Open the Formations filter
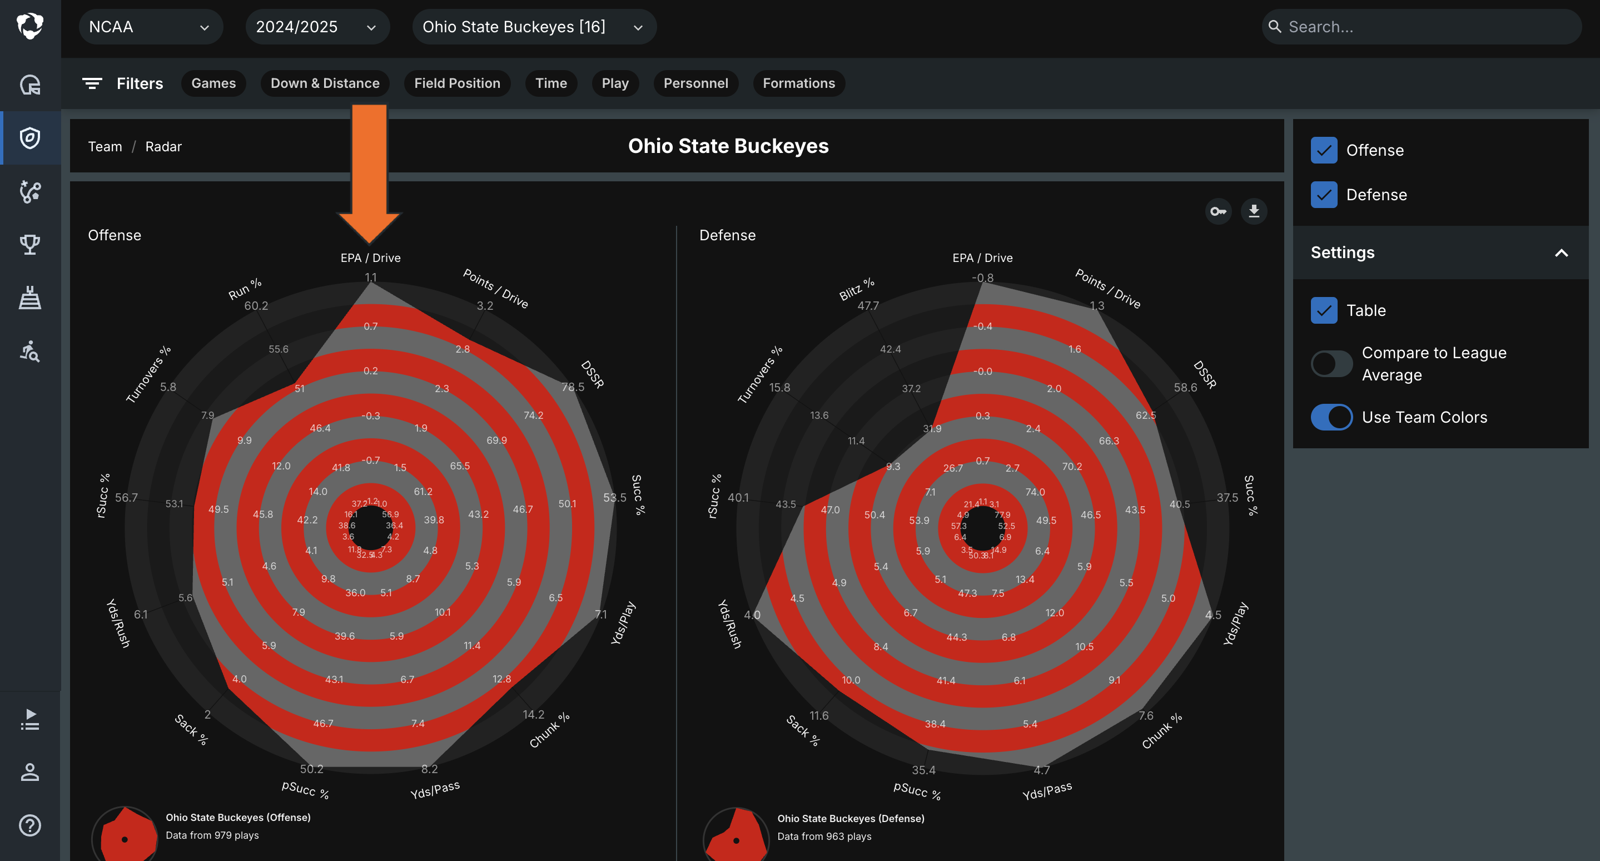The height and width of the screenshot is (861, 1600). (799, 83)
